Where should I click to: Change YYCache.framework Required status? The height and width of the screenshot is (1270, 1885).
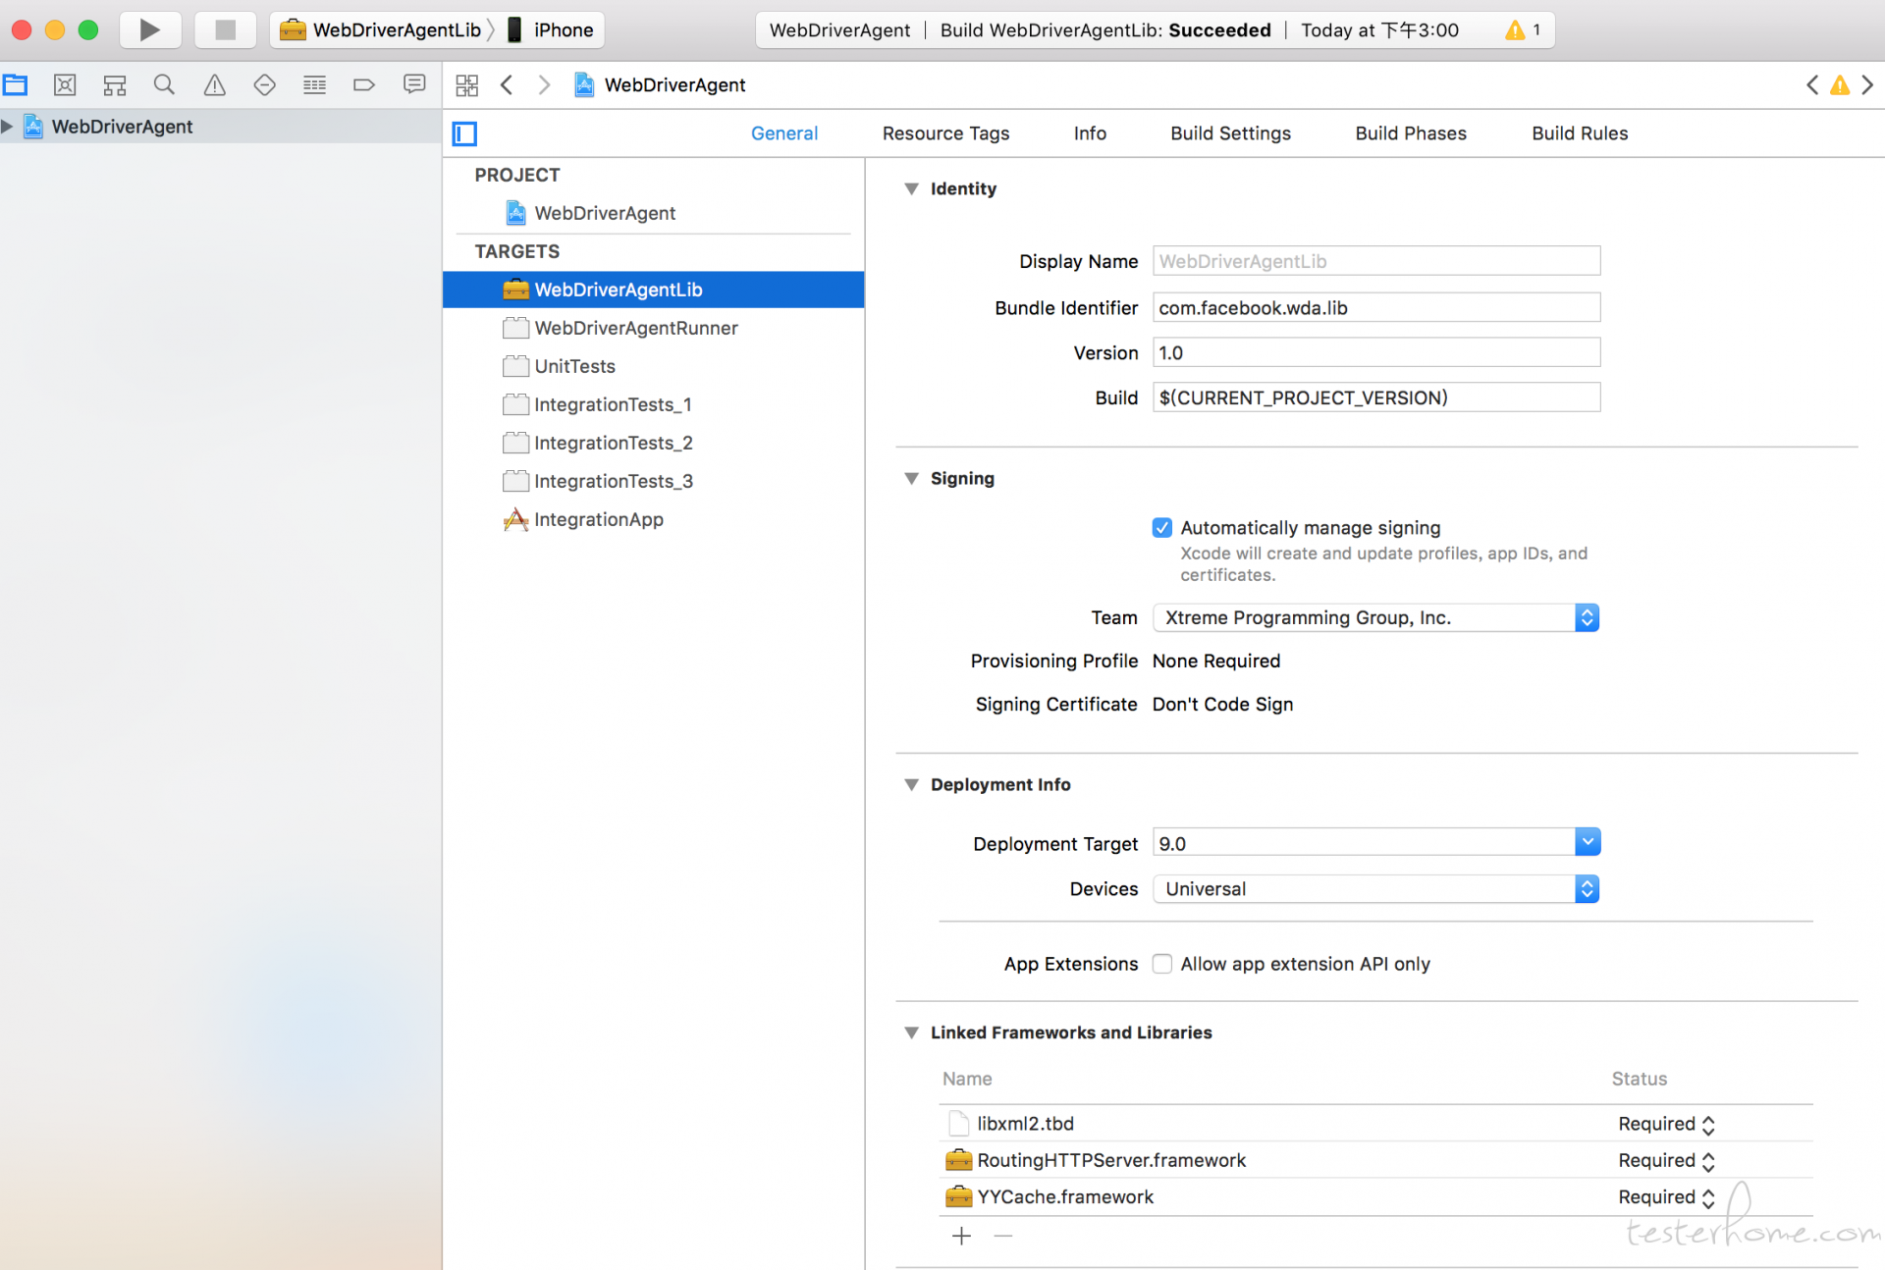click(1666, 1197)
